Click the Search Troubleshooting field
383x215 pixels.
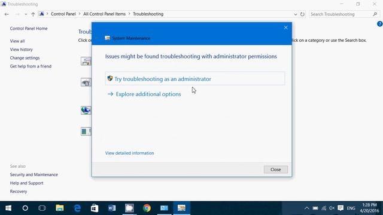(344, 14)
